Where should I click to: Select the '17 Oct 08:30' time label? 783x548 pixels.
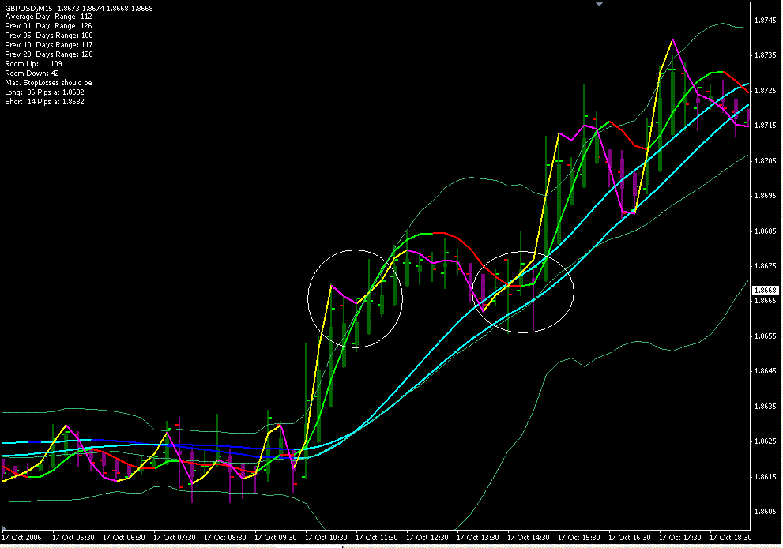(224, 538)
